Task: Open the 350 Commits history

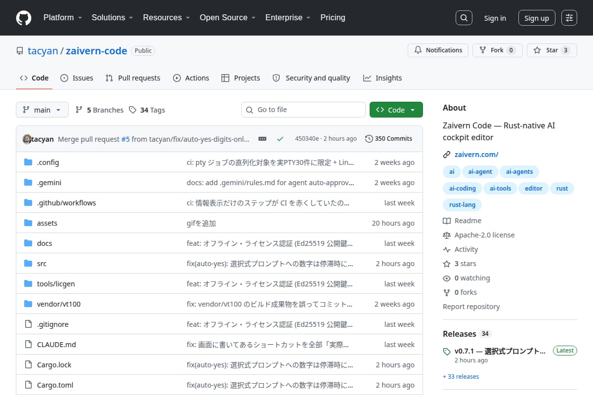Action: (388, 139)
